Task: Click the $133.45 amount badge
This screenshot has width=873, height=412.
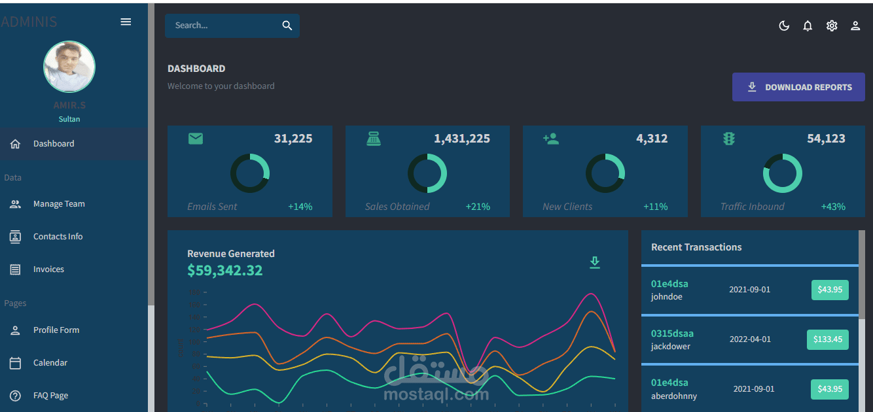Action: point(828,339)
